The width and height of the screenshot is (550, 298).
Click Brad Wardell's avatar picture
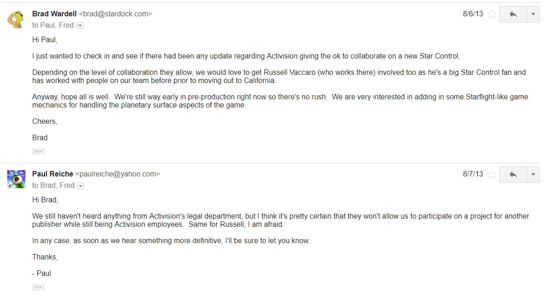[16, 19]
